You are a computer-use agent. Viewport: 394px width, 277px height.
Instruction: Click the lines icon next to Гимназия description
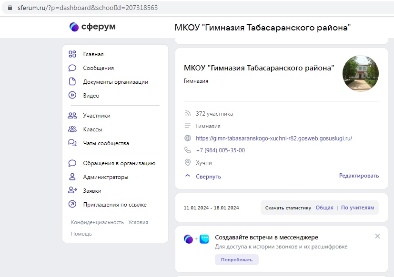(188, 126)
